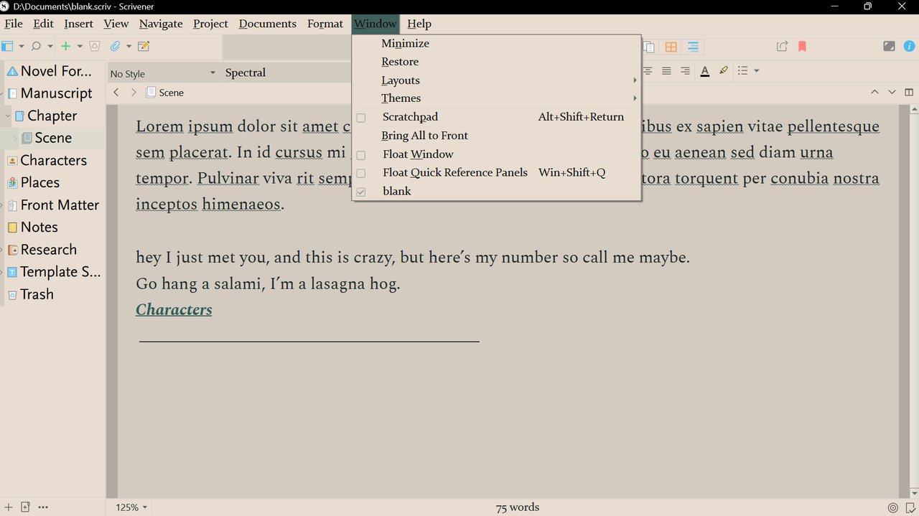
Task: Collapse the Chapter folder in the binder
Action: pos(8,116)
